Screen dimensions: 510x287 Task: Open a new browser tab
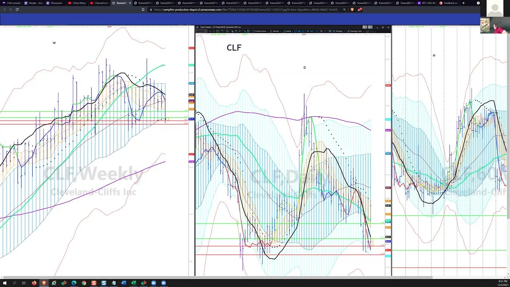pos(463,3)
